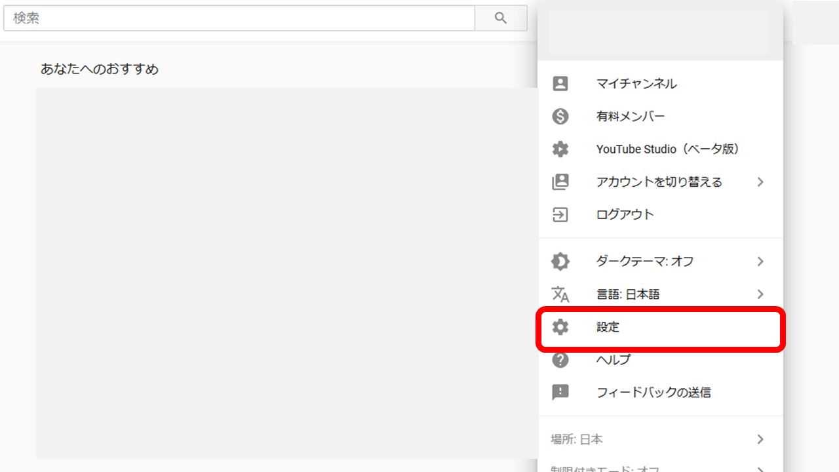
Task: Expand 言語 submenu chevron
Action: click(x=760, y=294)
